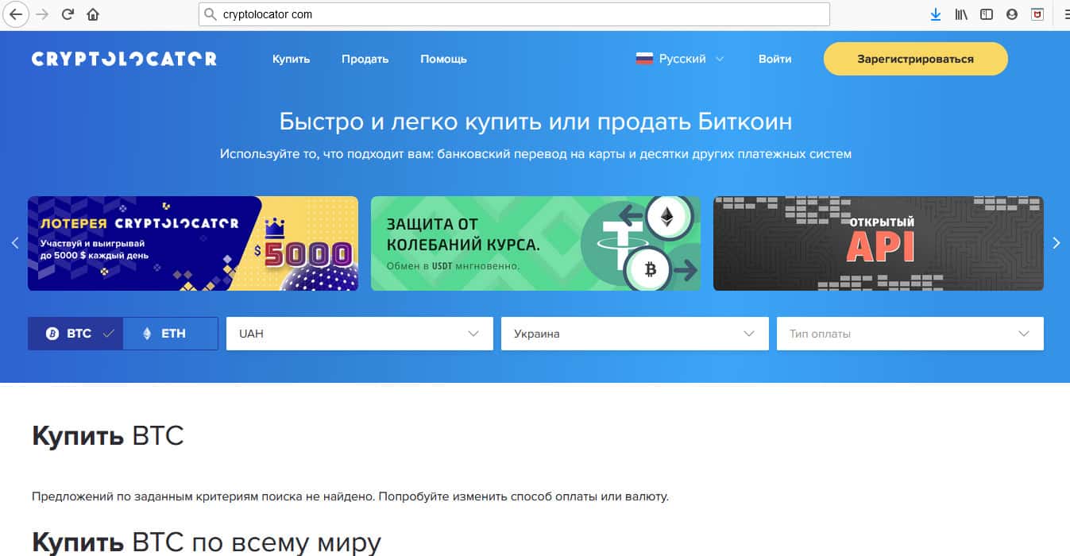
Task: Click the Cryptolocator logo in the header
Action: 124,59
